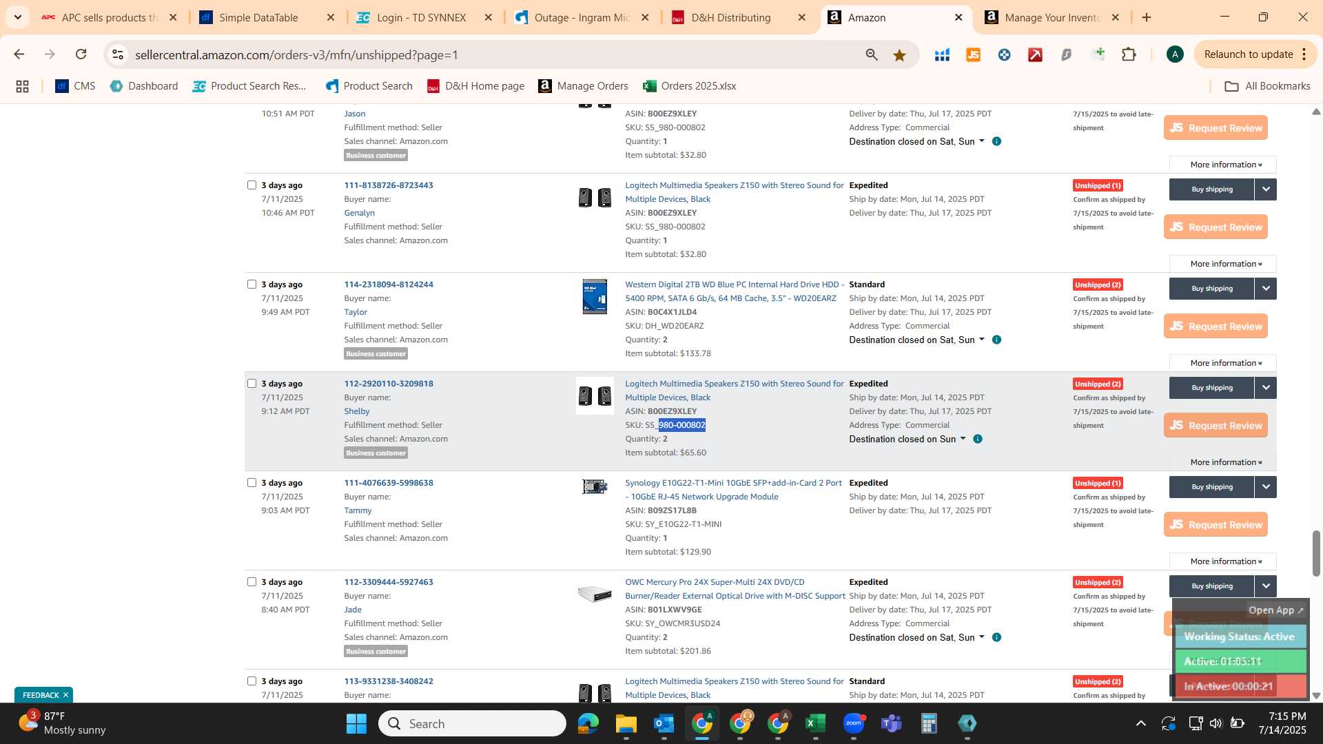Expand Destination closed on Sat, Sun for Jason
The width and height of the screenshot is (1323, 744).
916,141
